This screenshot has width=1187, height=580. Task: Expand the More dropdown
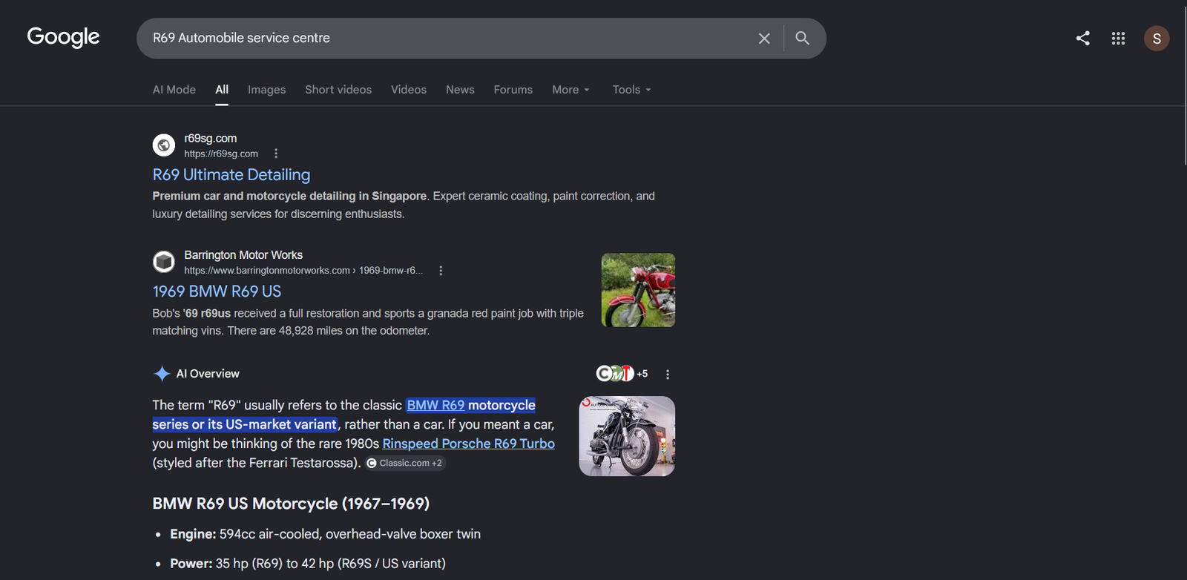click(x=571, y=90)
